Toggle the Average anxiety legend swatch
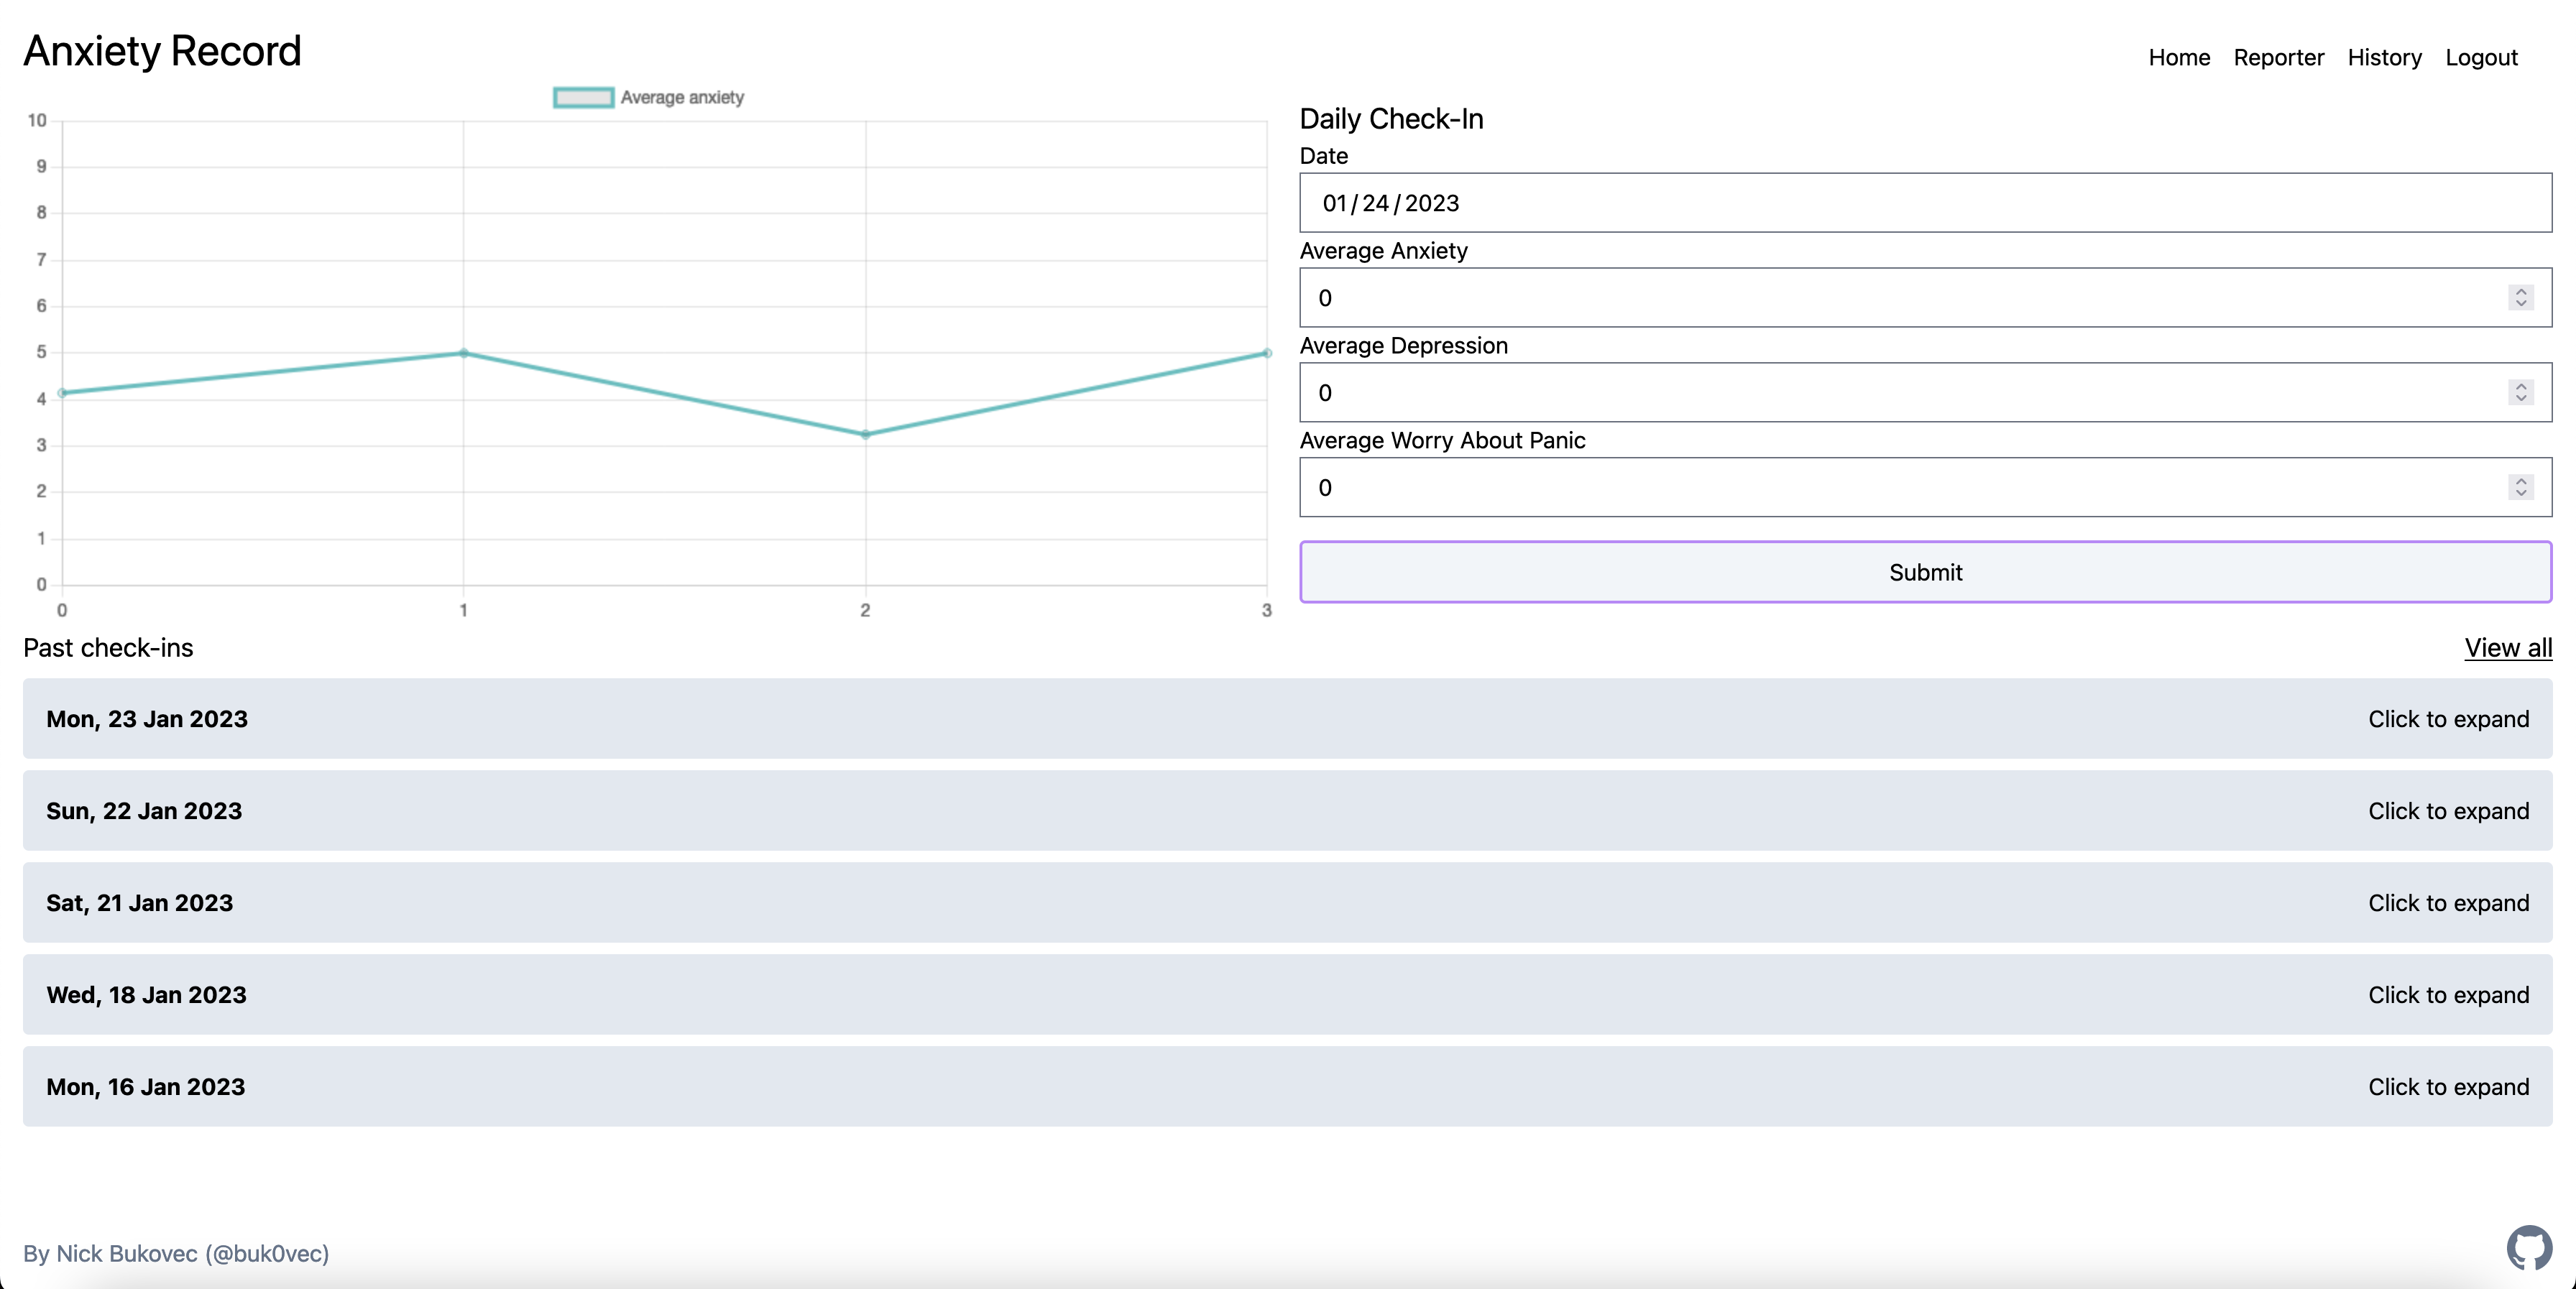The width and height of the screenshot is (2576, 1289). 583,97
